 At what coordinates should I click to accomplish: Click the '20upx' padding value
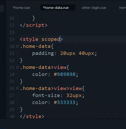coord(68,53)
